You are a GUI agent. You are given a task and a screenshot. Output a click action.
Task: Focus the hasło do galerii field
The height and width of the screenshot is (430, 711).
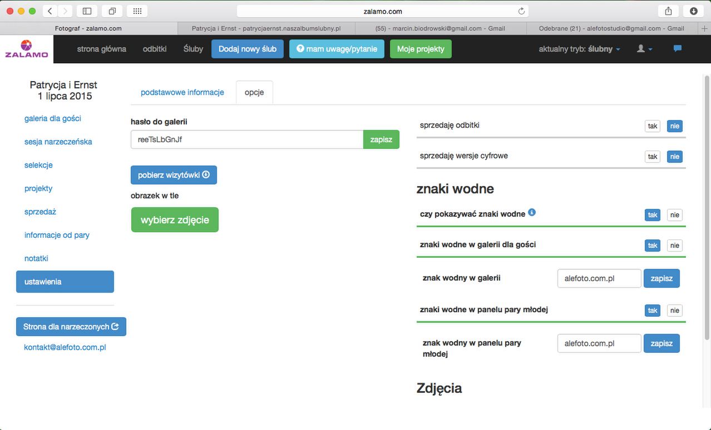pos(247,139)
